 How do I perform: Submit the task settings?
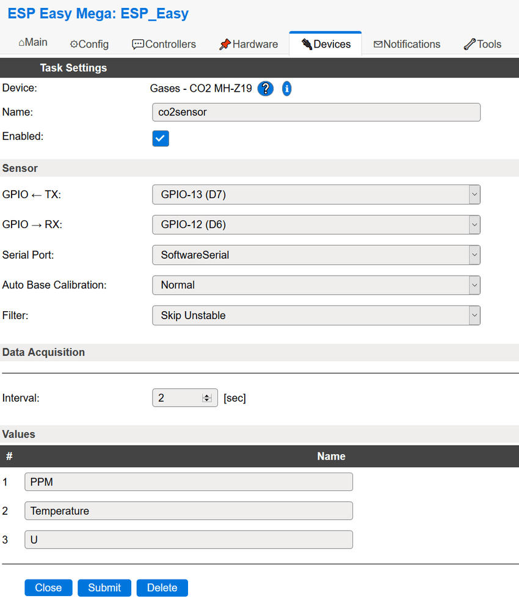pyautogui.click(x=104, y=588)
